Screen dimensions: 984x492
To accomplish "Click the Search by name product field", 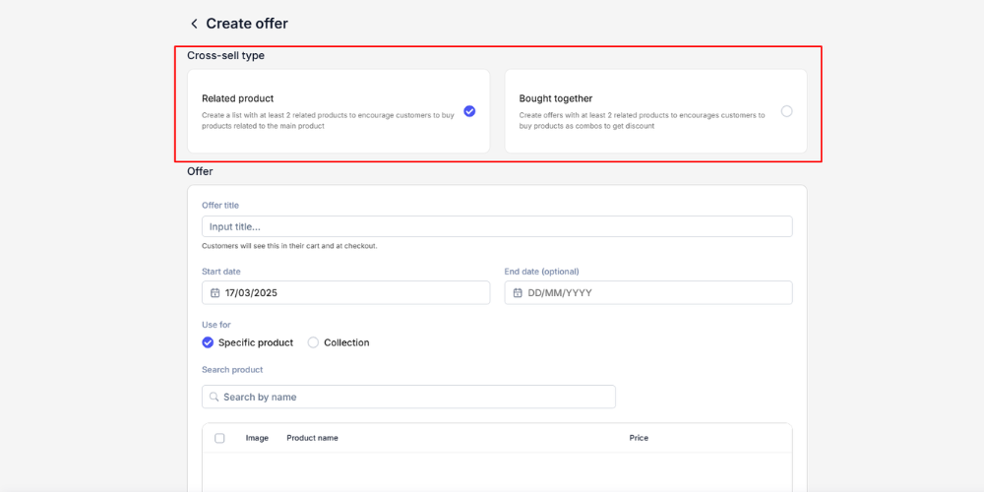I will click(408, 397).
